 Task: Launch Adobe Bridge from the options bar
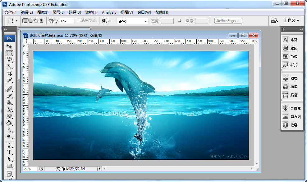[x=274, y=21]
